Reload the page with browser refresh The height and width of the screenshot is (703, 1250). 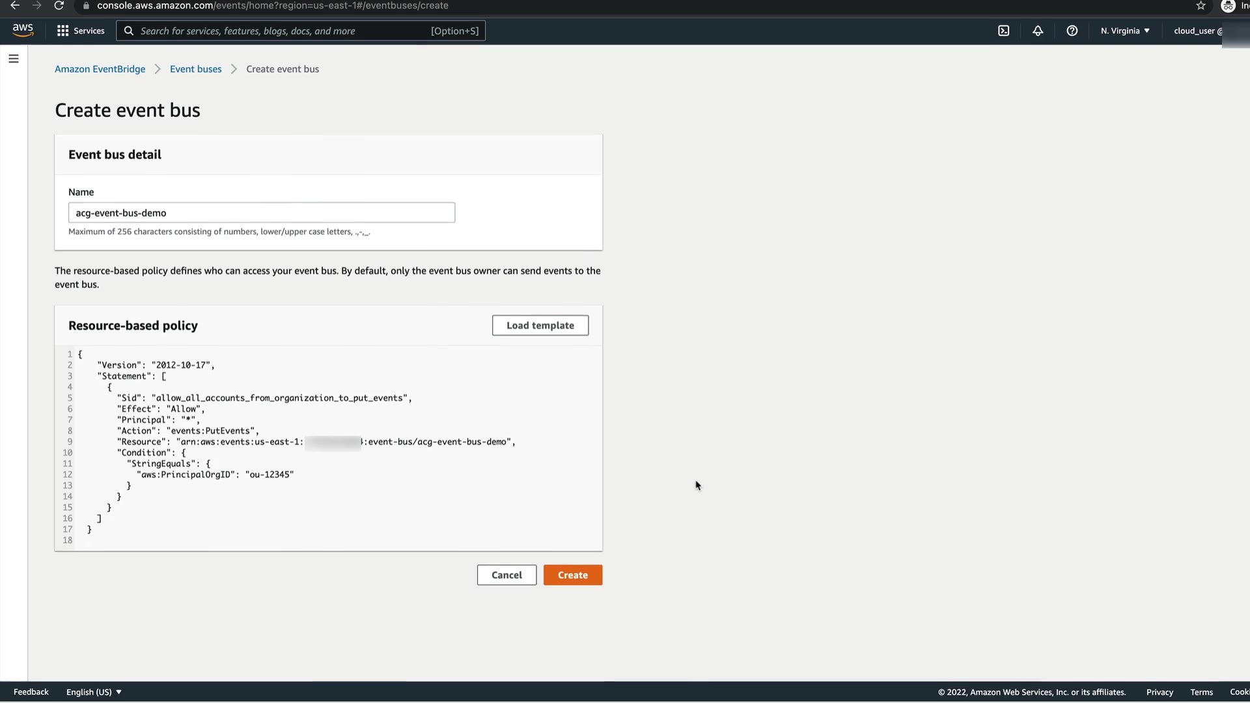59,6
